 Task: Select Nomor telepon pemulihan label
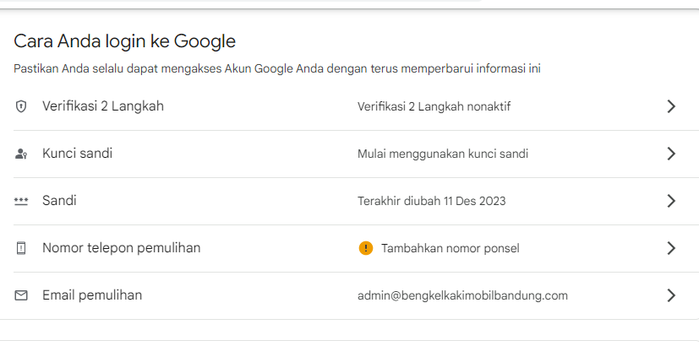coord(121,248)
